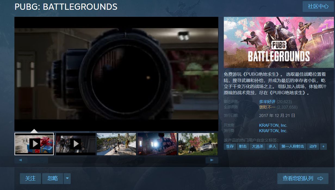Open the KRAFTON, Inc. developer link
Screen dimensions: 335x190
(x=273, y=125)
